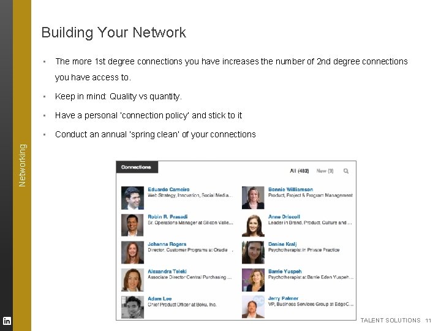
Task: Click the search magnifier icon in Connections
Action: [346, 171]
